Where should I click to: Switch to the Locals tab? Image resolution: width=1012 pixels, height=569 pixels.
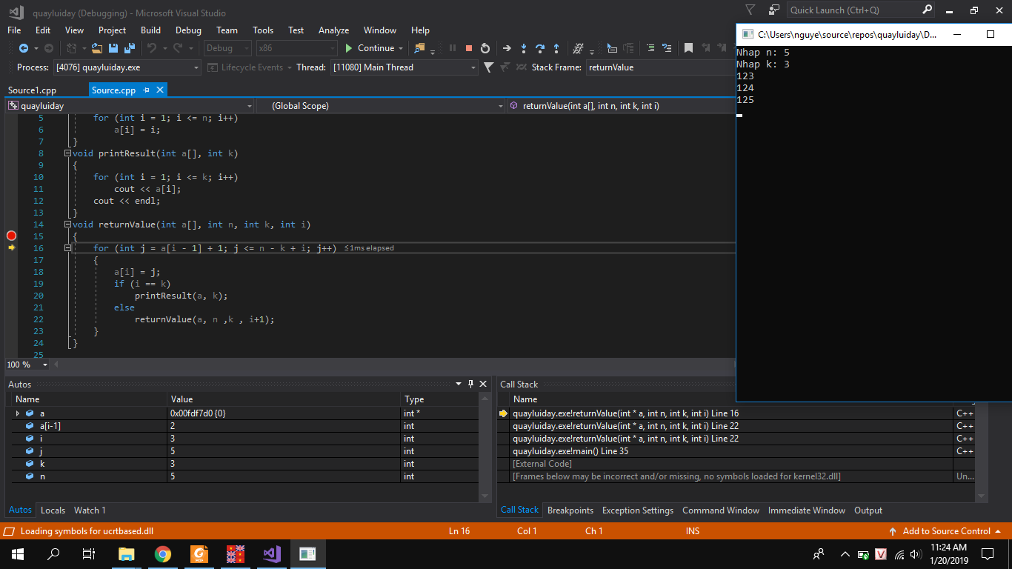click(x=53, y=510)
